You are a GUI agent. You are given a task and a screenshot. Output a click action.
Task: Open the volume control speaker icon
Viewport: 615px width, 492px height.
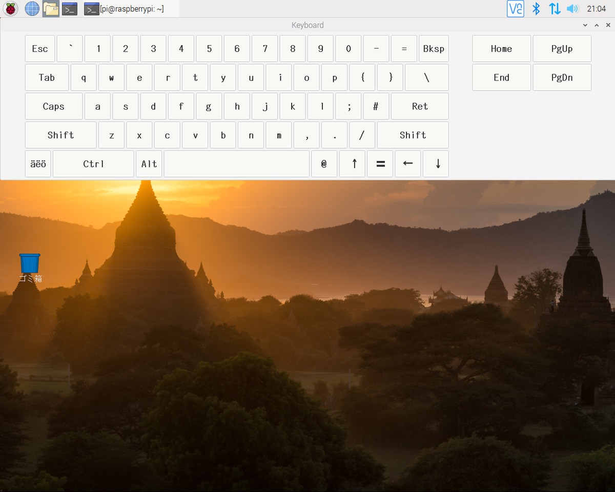pyautogui.click(x=572, y=8)
